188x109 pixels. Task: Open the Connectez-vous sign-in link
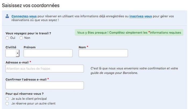point(24,16)
